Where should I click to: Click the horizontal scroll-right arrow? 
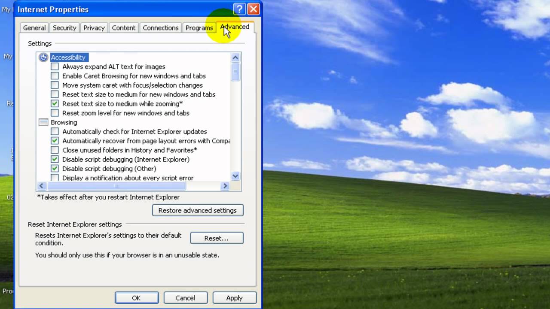pyautogui.click(x=225, y=186)
